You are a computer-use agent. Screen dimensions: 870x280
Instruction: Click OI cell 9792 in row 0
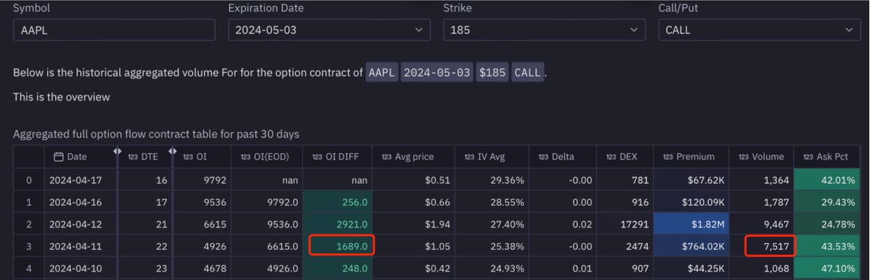coord(203,180)
